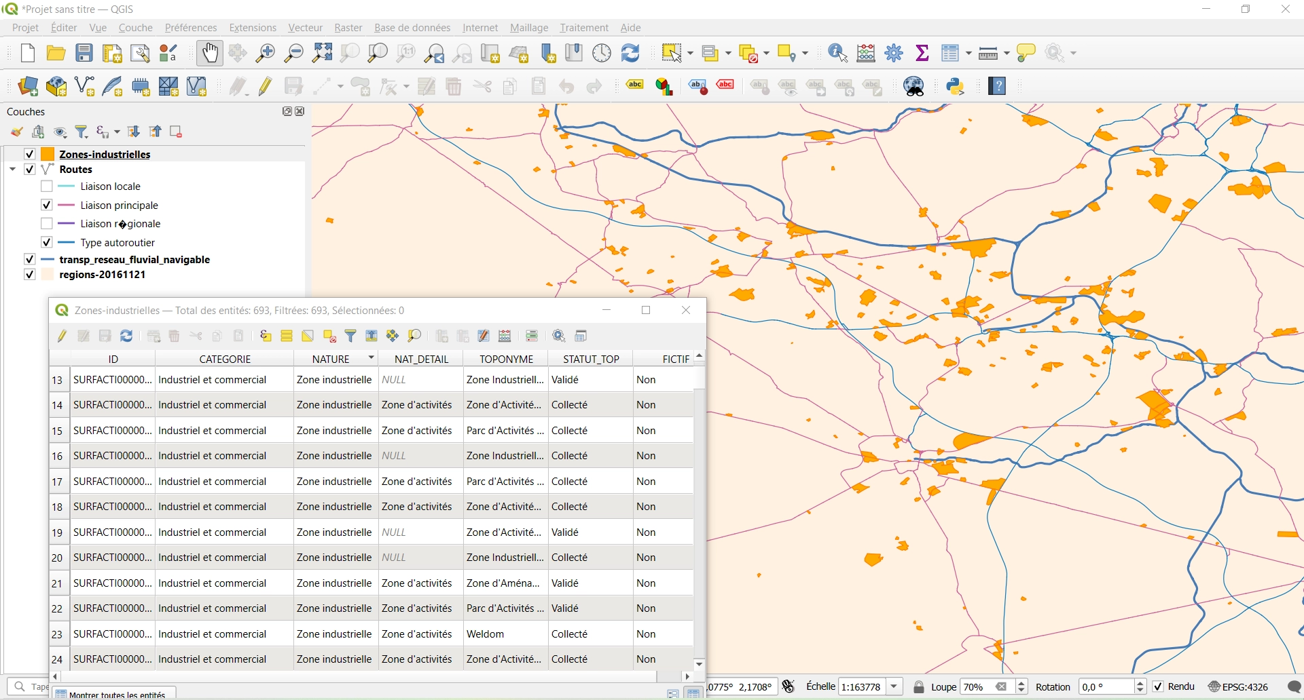Uncheck the Zones-industrielles layer visibility

point(29,154)
